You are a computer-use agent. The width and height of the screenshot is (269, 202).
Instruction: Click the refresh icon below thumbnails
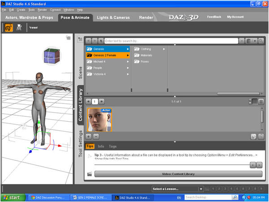[x=261, y=137]
